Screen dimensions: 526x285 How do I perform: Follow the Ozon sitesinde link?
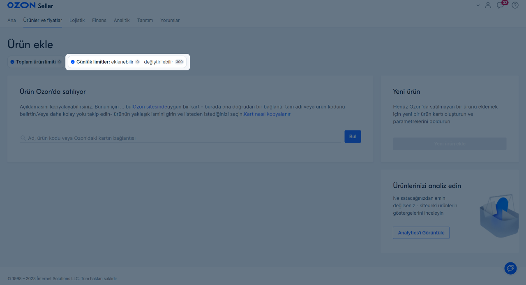coord(150,107)
